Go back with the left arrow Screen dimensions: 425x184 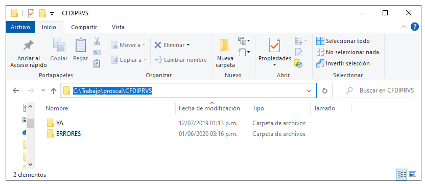point(16,90)
